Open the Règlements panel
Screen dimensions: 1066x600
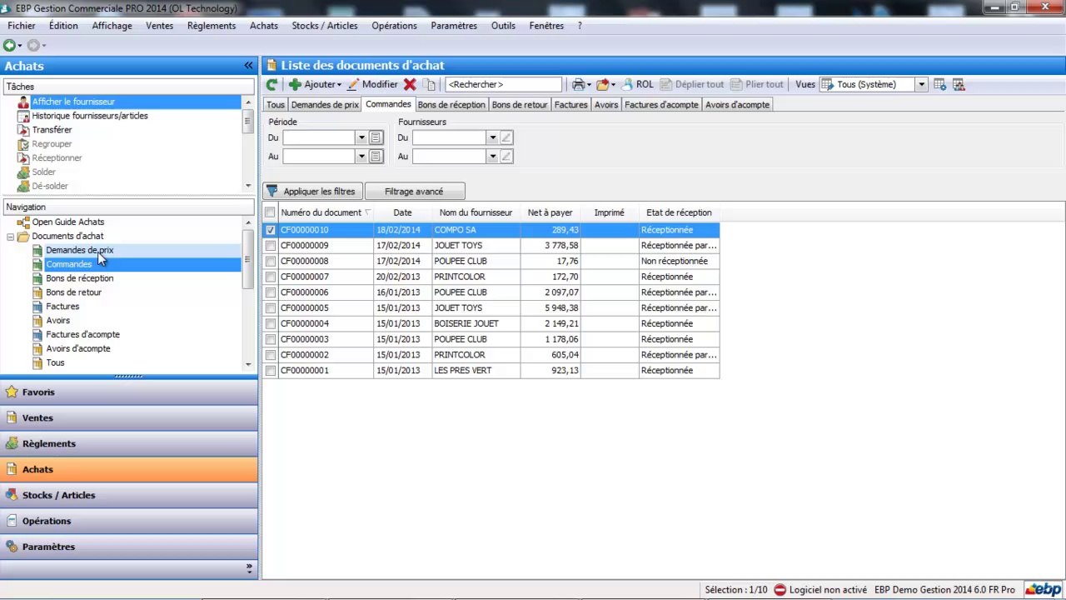pyautogui.click(x=128, y=443)
